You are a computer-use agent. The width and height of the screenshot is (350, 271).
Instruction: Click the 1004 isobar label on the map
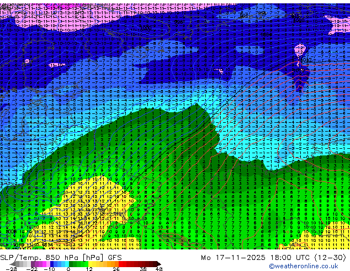tap(266, 34)
